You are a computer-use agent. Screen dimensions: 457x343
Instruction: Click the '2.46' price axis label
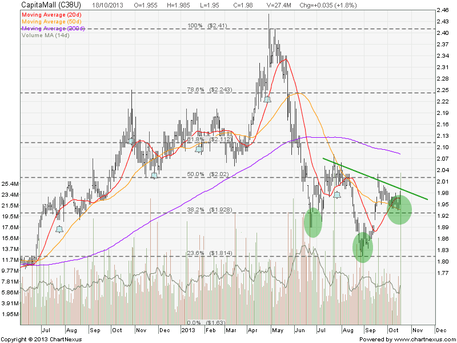coord(443,10)
